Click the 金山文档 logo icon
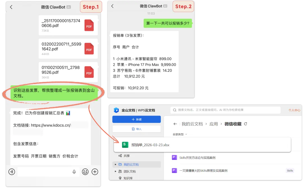Viewport: 303px width, 188px height. pyautogui.click(x=116, y=110)
